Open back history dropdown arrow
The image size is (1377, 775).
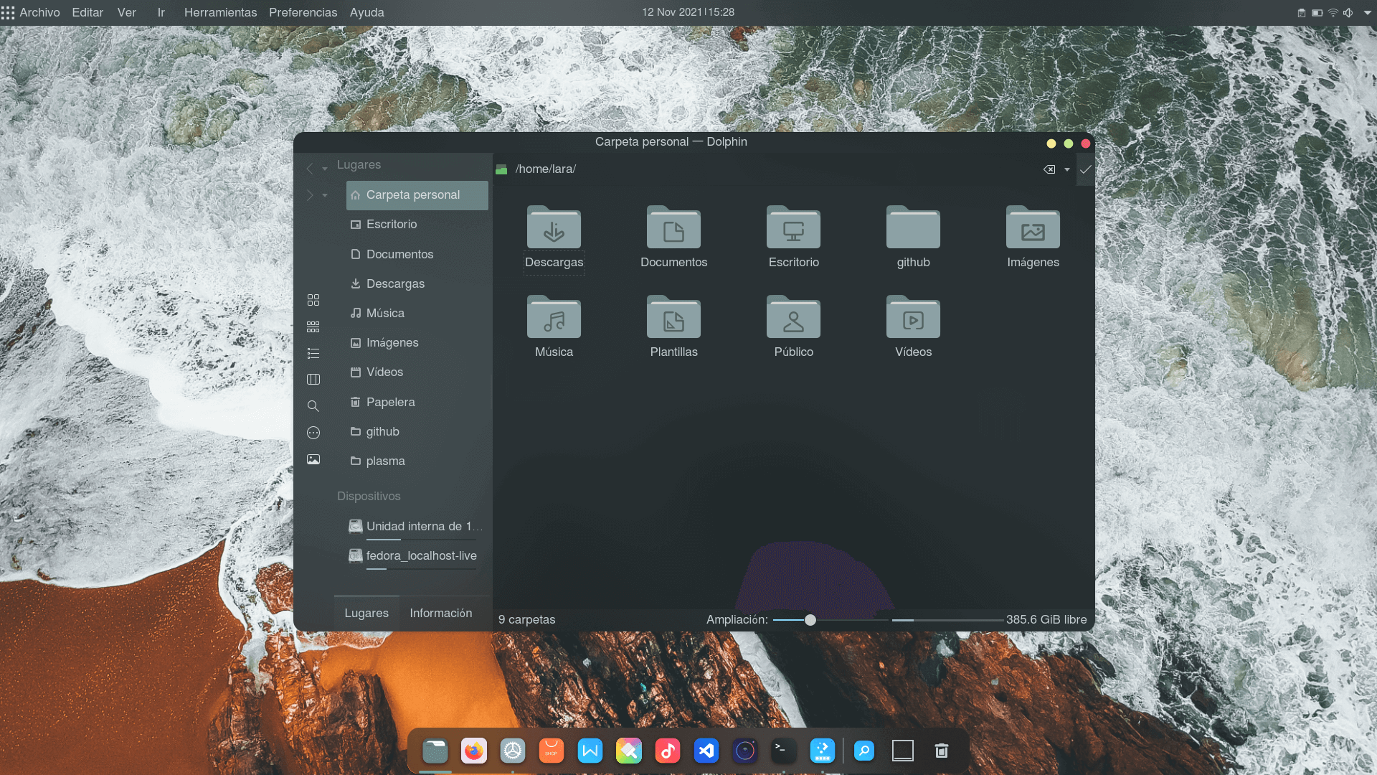325,169
